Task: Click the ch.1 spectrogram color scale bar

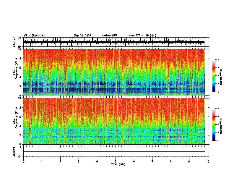Action: [x=214, y=76]
